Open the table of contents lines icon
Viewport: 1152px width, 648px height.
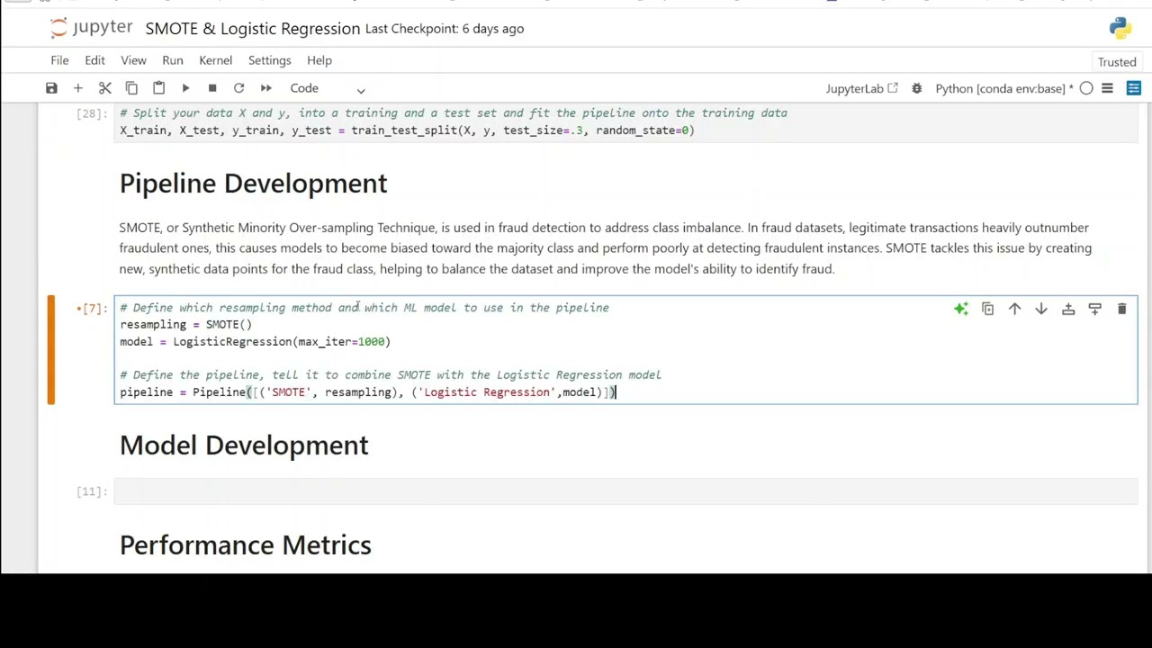(x=1108, y=88)
